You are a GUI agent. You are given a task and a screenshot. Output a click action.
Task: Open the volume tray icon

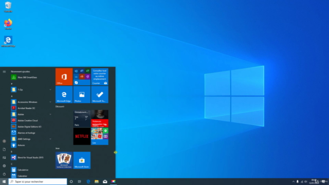[306, 181]
